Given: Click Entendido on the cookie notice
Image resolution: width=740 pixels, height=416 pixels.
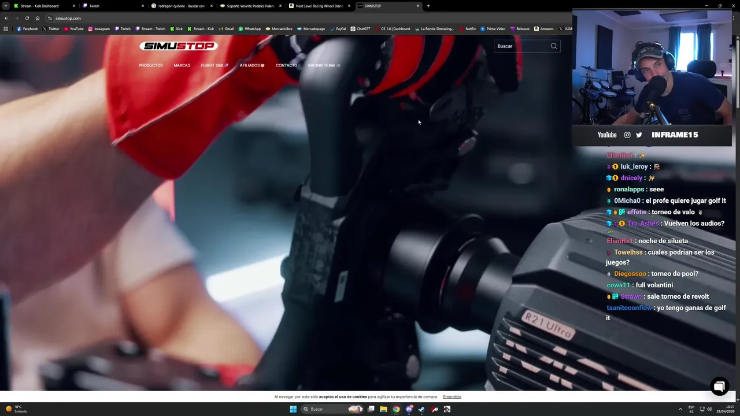Looking at the screenshot, I should coord(452,397).
